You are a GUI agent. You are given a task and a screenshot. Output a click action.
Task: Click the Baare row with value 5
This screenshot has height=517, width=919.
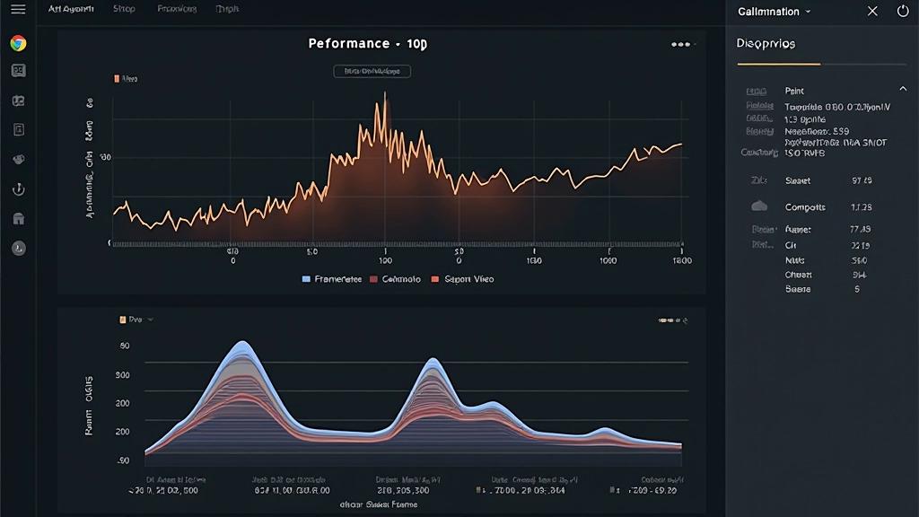(x=823, y=289)
